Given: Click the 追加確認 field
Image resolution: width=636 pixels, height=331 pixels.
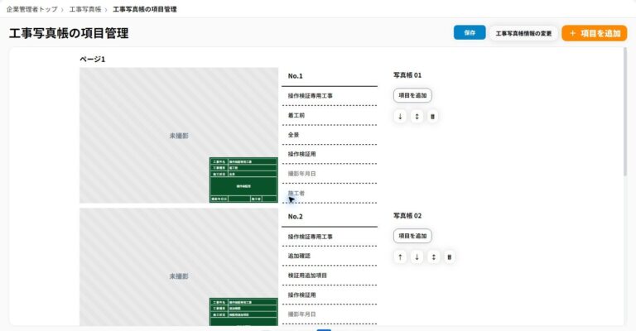Looking at the screenshot, I should [330, 256].
